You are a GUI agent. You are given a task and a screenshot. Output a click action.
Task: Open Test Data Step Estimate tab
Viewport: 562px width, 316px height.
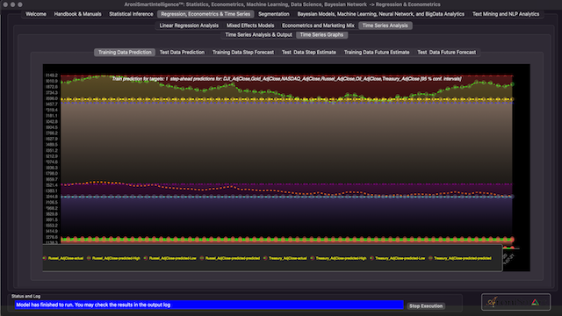click(x=309, y=53)
